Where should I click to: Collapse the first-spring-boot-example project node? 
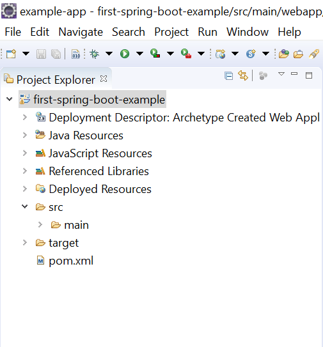pos(10,99)
